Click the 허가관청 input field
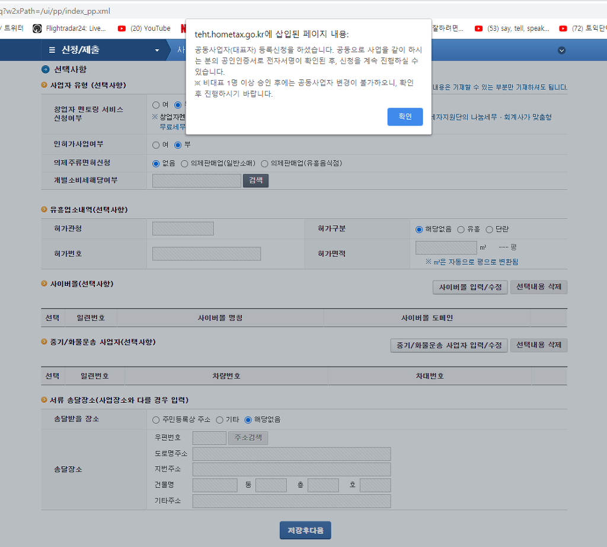The height and width of the screenshot is (547, 607). [183, 228]
